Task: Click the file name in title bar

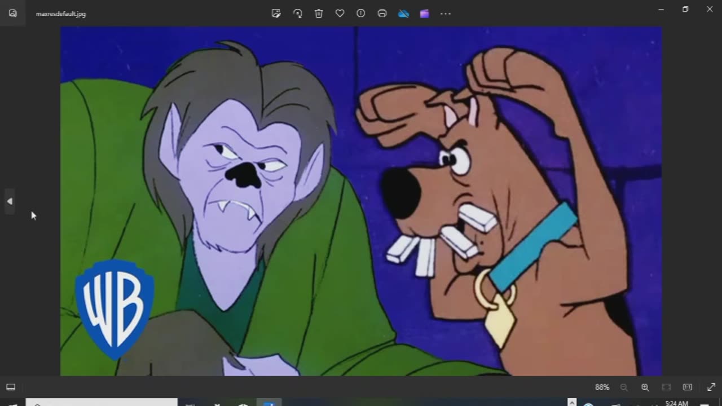Action: (61, 14)
